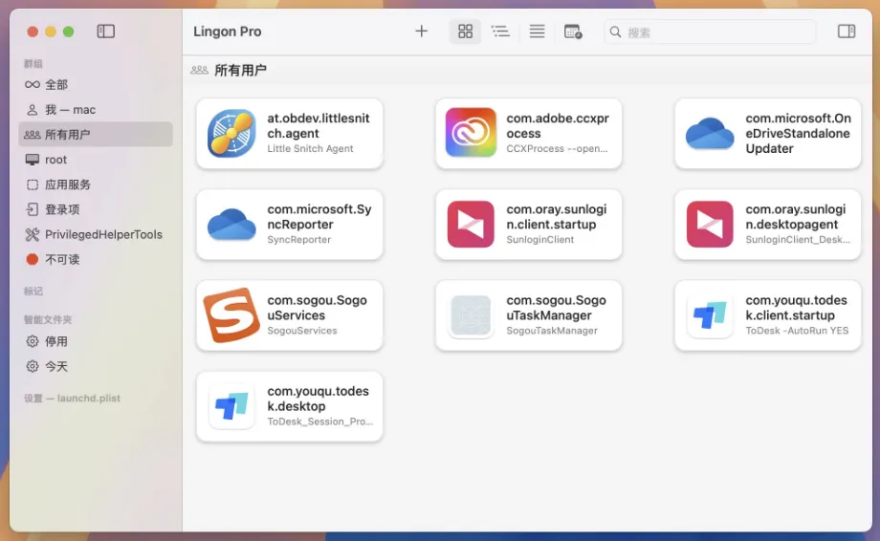Select com.oray.sunlogin.desktopagent job title
Screen dimensions: 880x541
coord(795,217)
